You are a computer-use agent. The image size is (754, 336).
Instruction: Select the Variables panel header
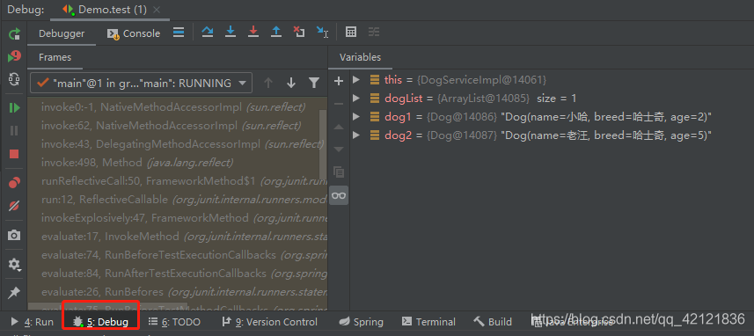tap(360, 57)
